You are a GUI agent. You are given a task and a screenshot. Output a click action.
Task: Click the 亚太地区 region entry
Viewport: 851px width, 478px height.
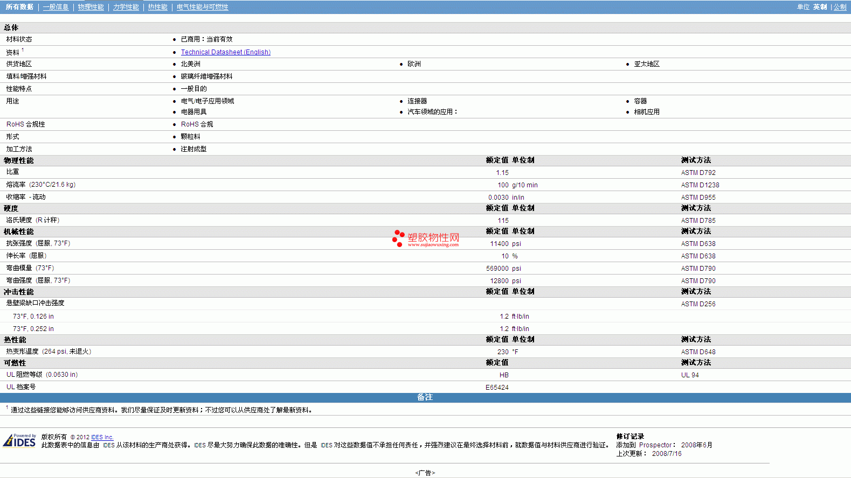pyautogui.click(x=647, y=64)
